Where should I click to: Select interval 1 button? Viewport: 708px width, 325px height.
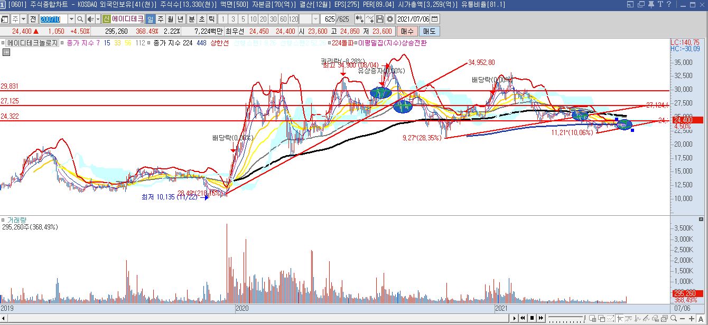[x=223, y=19]
